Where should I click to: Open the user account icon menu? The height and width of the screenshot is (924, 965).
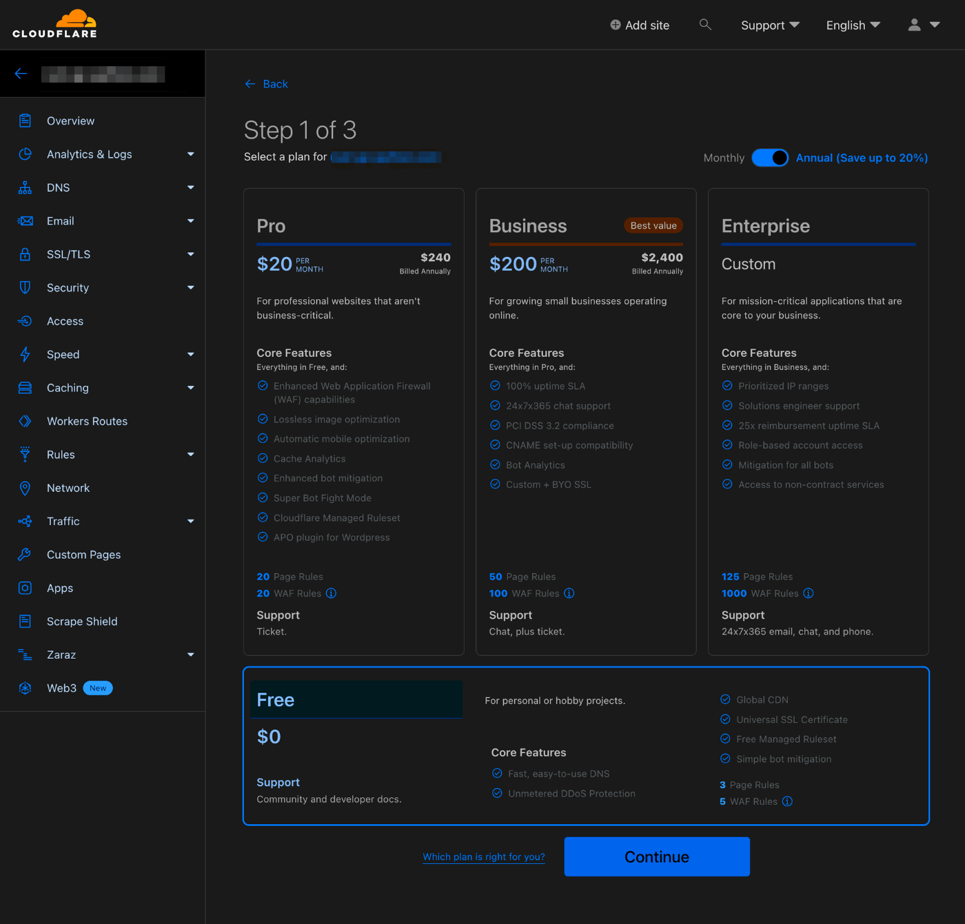924,25
